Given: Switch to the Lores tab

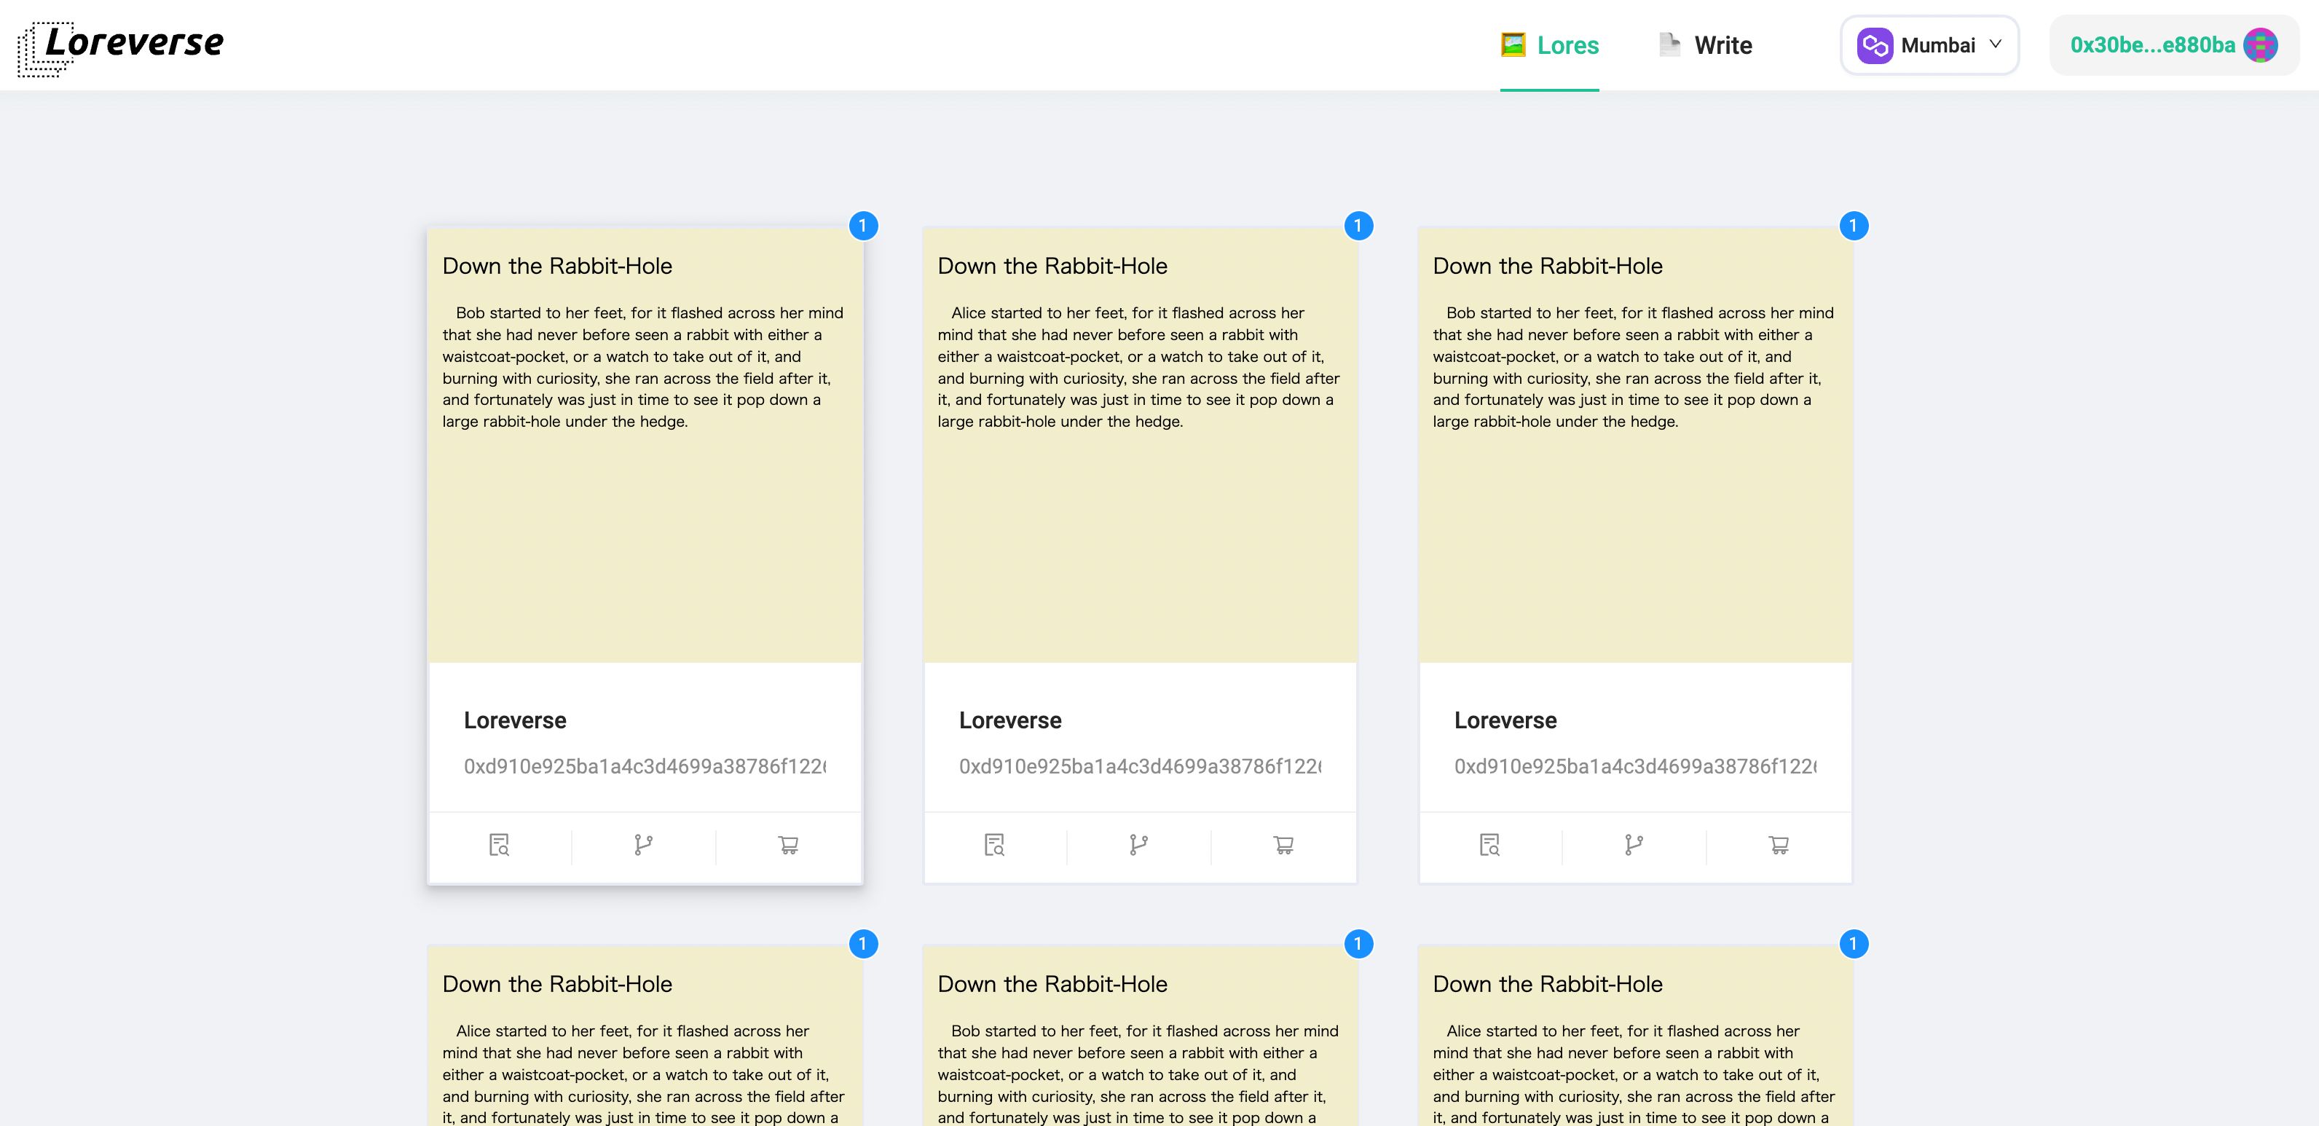Looking at the screenshot, I should [1549, 45].
